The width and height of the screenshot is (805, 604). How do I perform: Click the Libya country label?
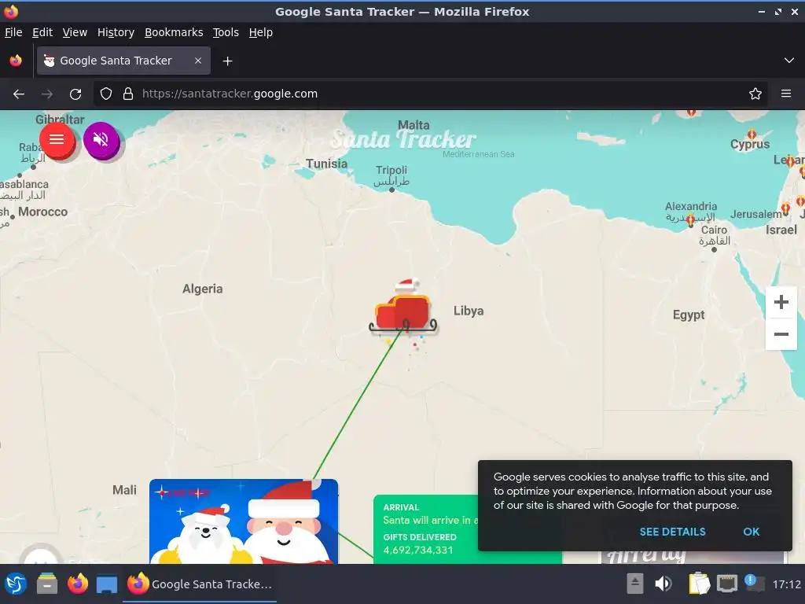pyautogui.click(x=469, y=311)
